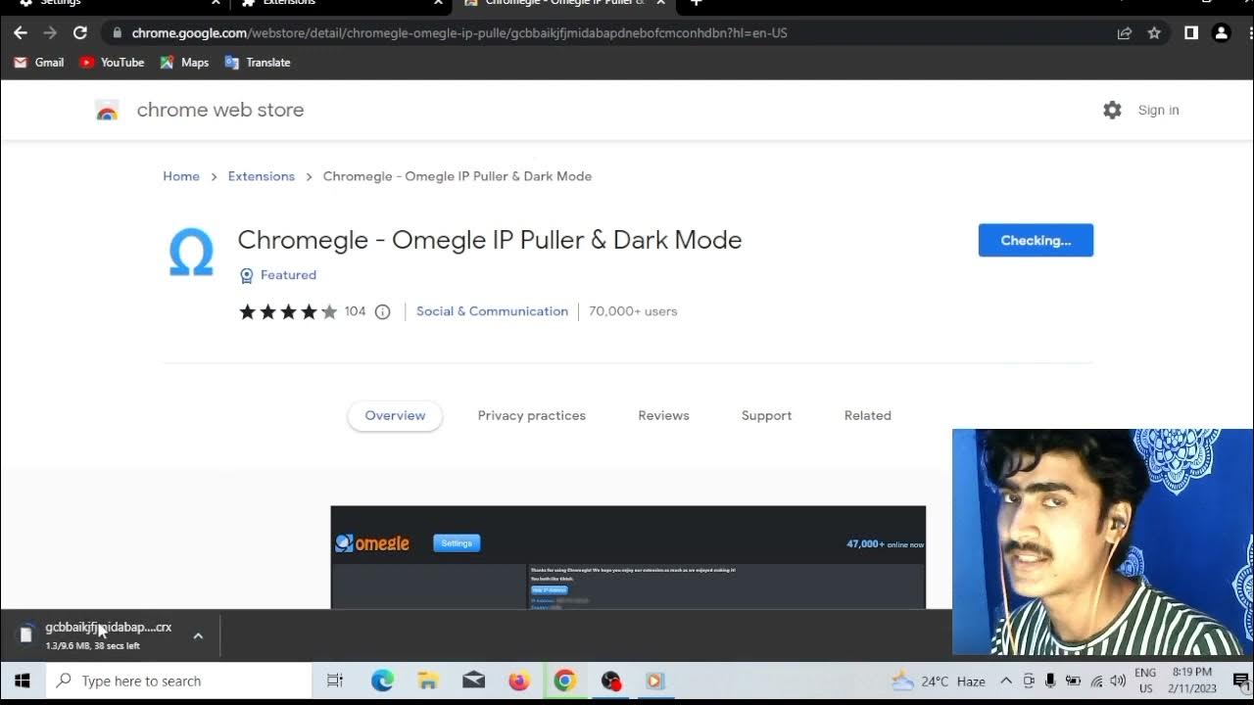
Task: Open a new browser tab
Action: pyautogui.click(x=697, y=4)
